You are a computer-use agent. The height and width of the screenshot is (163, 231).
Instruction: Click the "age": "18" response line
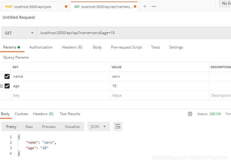click(37, 148)
